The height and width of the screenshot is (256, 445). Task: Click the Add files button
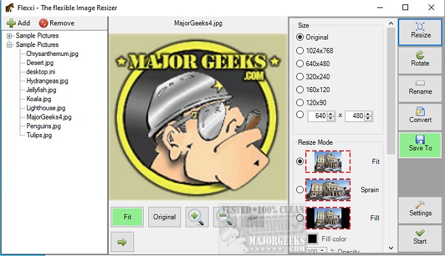pos(18,23)
